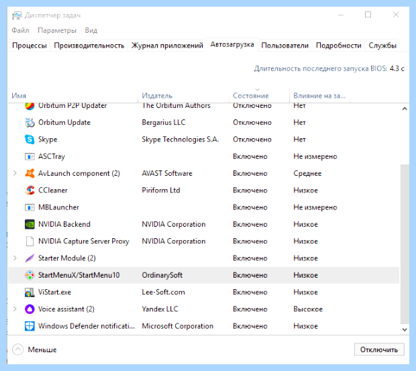Image resolution: width=416 pixels, height=371 pixels.
Task: Switch to the Журнал приложений tab
Action: (167, 46)
